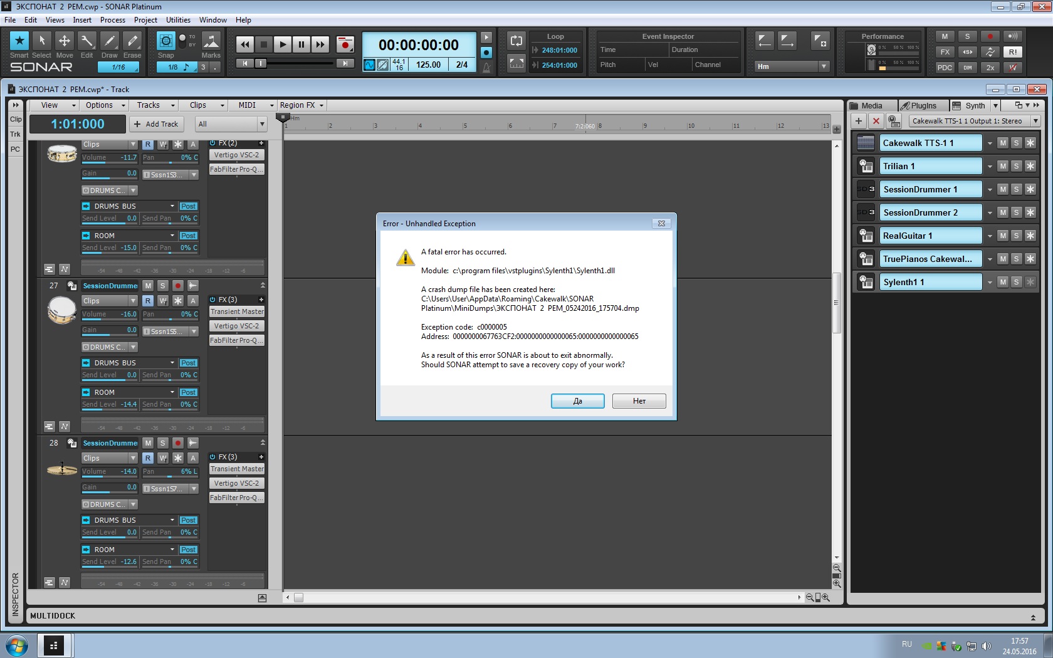Click the track 28 cymbal icon
Screen dimensions: 1053x658
(61, 469)
